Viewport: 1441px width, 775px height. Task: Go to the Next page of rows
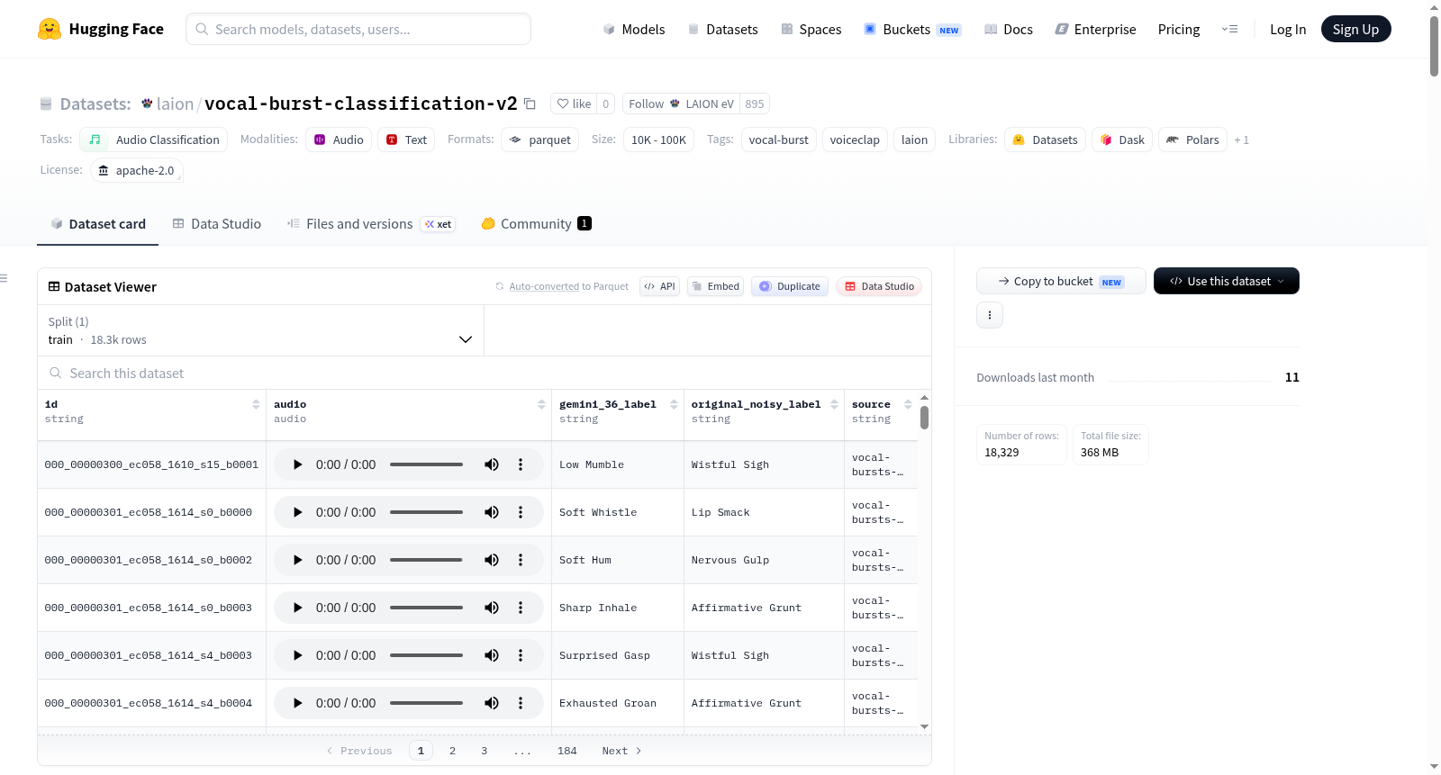pyautogui.click(x=621, y=751)
